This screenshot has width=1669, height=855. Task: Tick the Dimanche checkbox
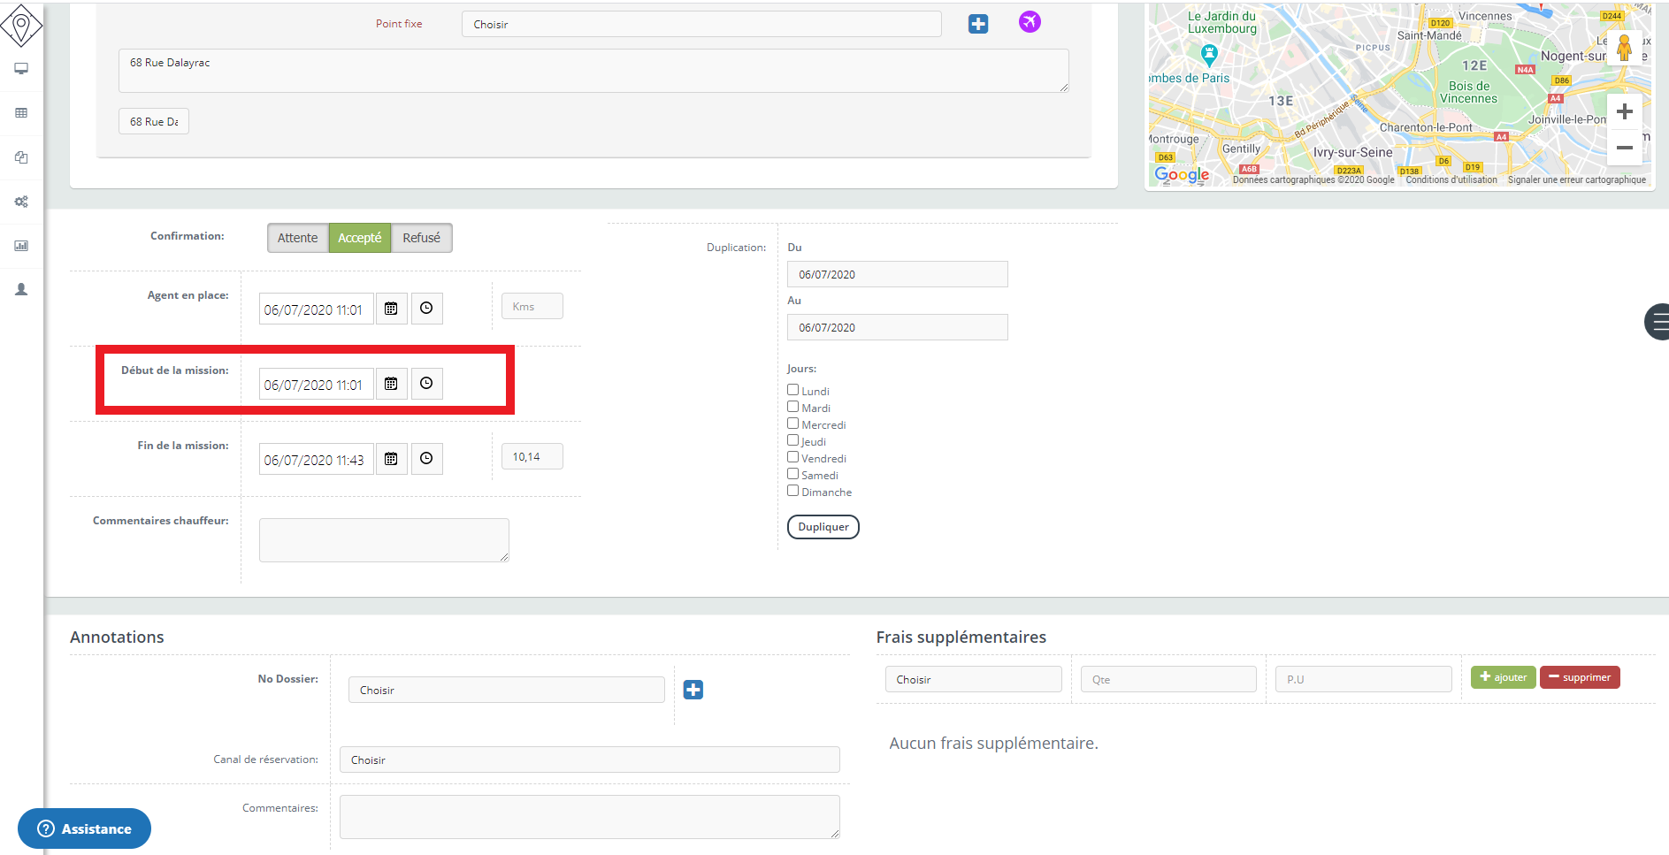coord(793,491)
